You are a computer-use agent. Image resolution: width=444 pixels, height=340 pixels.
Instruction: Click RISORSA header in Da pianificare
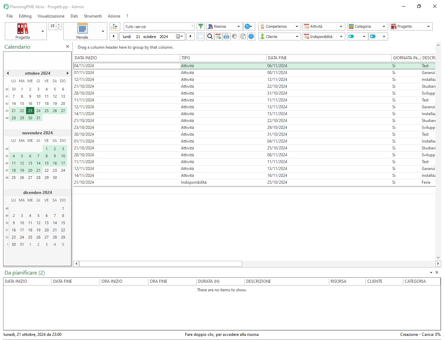pos(347,281)
